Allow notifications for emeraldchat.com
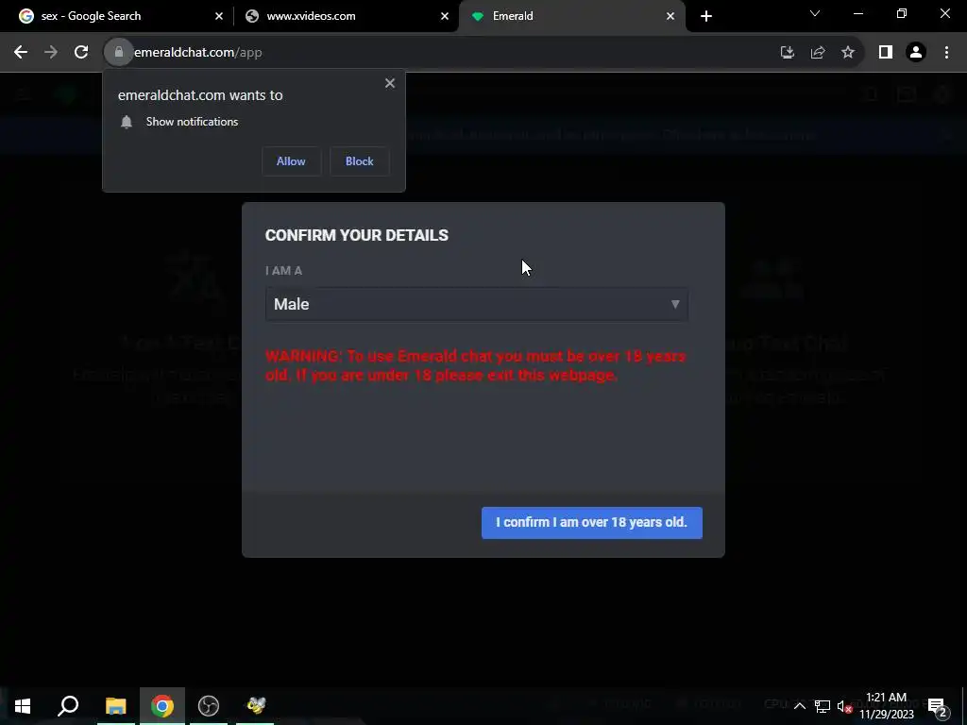This screenshot has height=725, width=967. pyautogui.click(x=291, y=161)
